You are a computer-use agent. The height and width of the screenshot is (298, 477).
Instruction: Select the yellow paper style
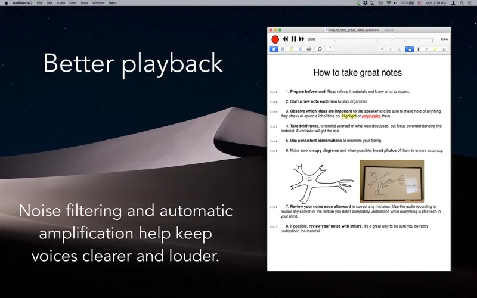pyautogui.click(x=291, y=49)
